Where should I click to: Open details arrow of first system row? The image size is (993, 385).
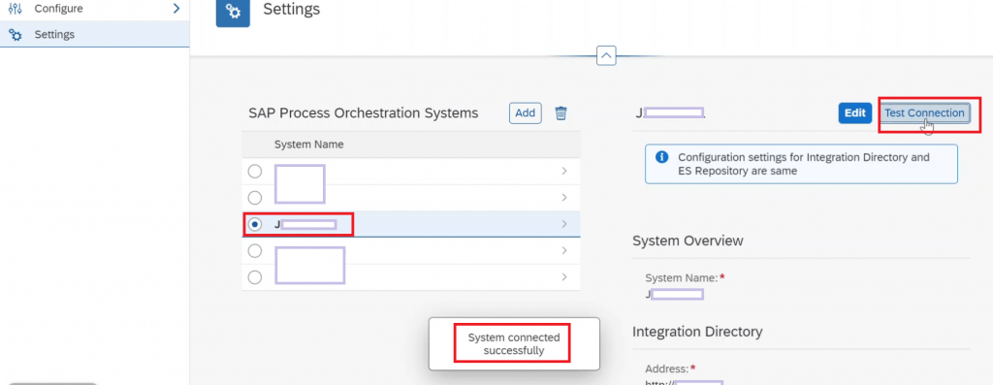[563, 172]
